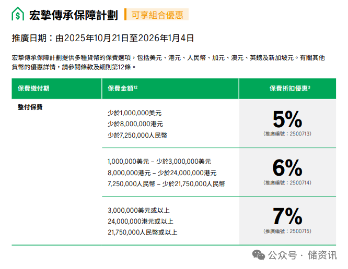The height and width of the screenshot is (269, 348).
Task: Click the 保費繳付期 column header
Action: coord(33,89)
